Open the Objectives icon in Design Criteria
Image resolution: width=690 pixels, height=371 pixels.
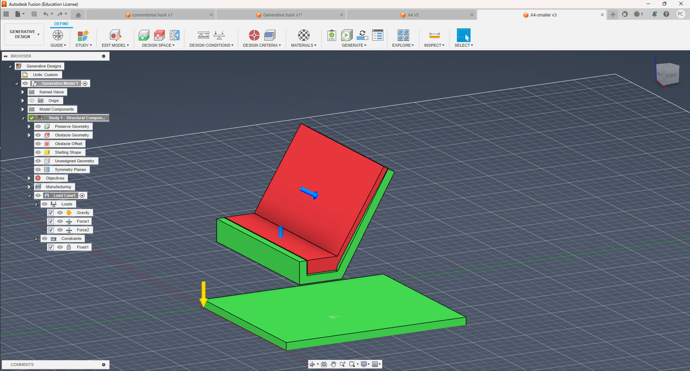tap(254, 35)
